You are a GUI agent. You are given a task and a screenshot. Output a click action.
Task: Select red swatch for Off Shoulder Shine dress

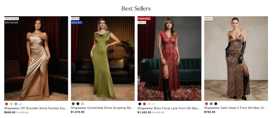7,104
